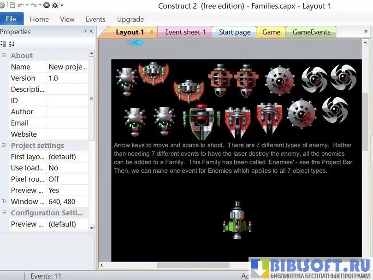Pin the Properties panel
The width and height of the screenshot is (373, 280).
tap(84, 32)
